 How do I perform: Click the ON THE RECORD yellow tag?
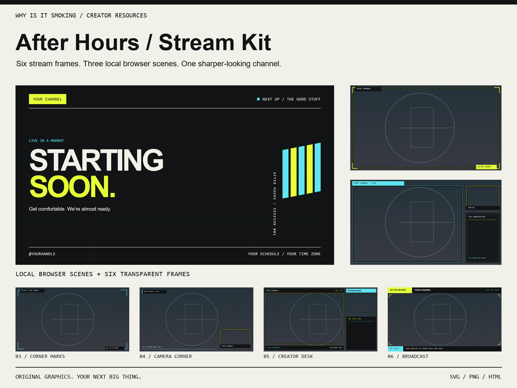coord(400,290)
